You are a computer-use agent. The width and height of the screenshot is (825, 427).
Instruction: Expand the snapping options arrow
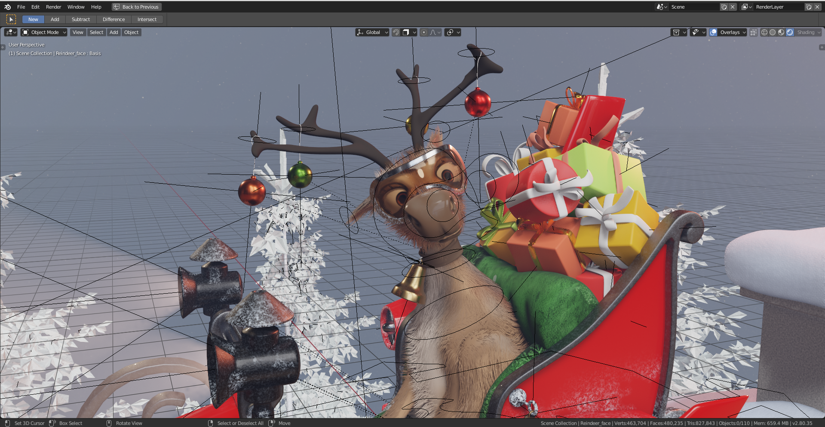[x=414, y=32]
